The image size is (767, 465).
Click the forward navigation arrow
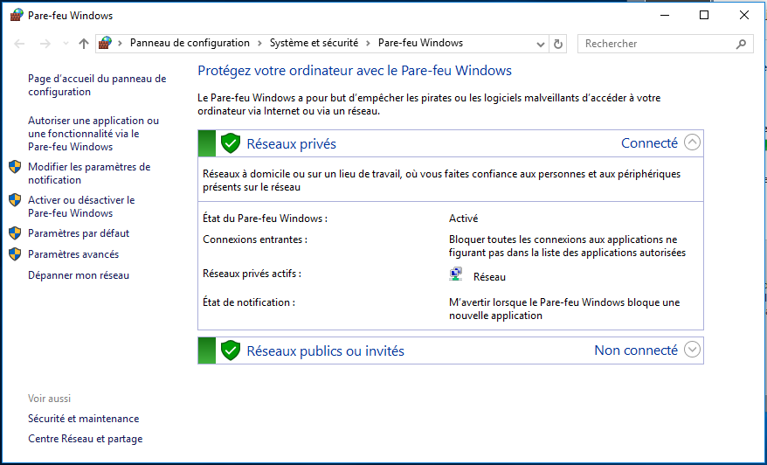(x=45, y=44)
